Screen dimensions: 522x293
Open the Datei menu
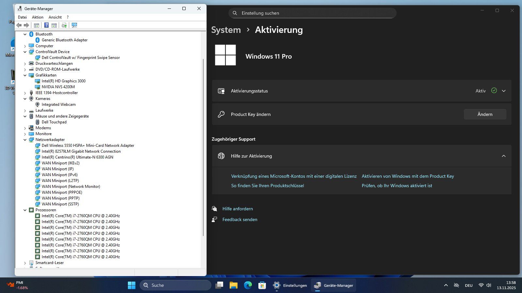click(22, 17)
